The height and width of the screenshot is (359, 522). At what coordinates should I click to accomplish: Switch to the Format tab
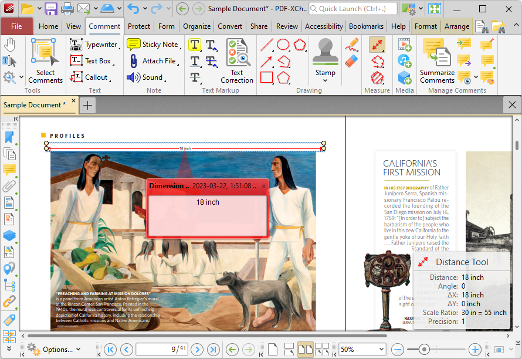point(425,26)
